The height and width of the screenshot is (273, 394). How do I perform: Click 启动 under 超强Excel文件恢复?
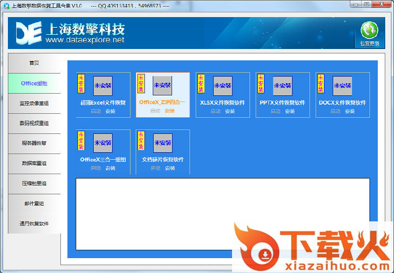tap(96, 111)
